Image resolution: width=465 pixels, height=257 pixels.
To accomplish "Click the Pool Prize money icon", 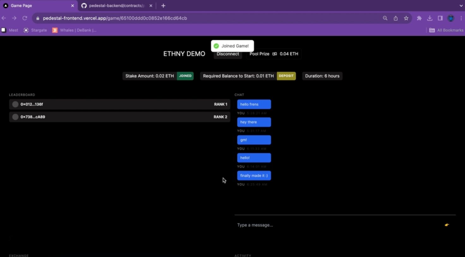I will click(275, 54).
